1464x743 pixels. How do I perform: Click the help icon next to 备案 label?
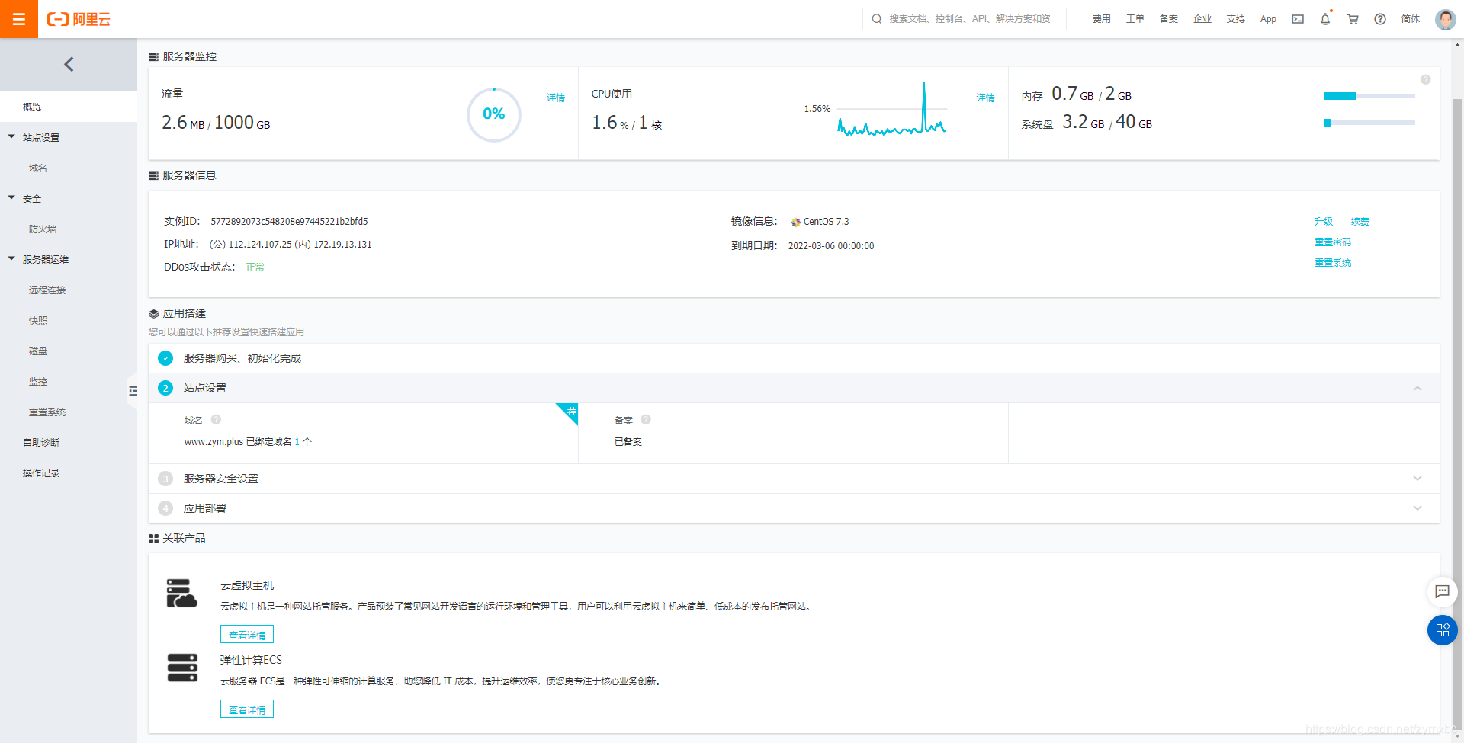[646, 419]
